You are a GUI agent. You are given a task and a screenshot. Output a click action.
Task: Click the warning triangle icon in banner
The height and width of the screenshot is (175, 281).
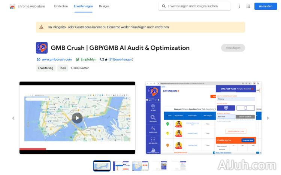pos(41,27)
